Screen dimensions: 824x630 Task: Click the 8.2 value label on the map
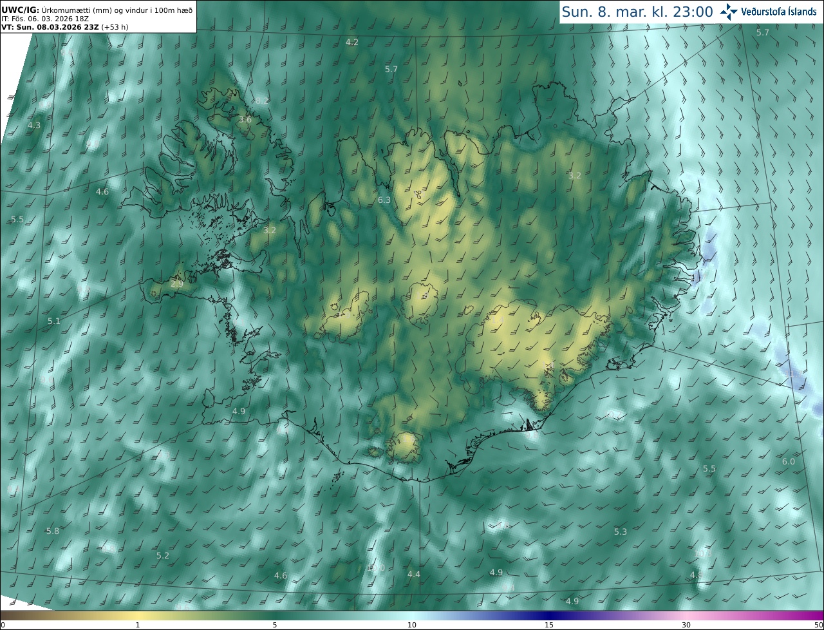pyautogui.click(x=262, y=100)
